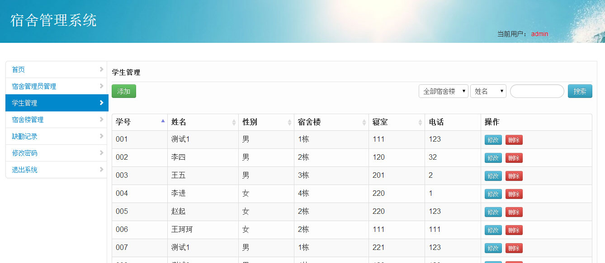Sort the 电话 column with the sort arrow
The width and height of the screenshot is (605, 263).
(x=475, y=122)
